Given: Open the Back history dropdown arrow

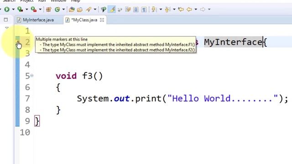Looking at the screenshot, I should pos(196,9).
